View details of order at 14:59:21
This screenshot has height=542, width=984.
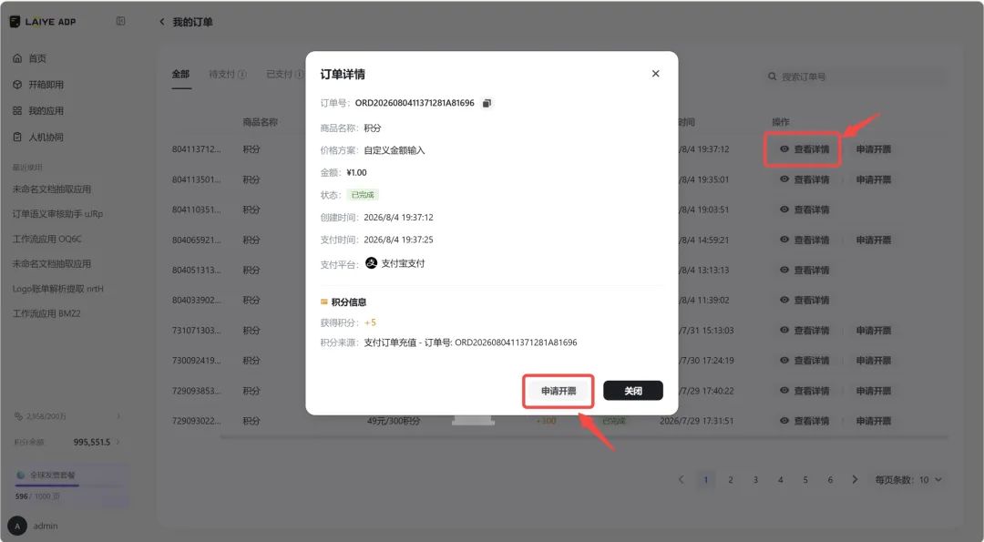point(804,240)
